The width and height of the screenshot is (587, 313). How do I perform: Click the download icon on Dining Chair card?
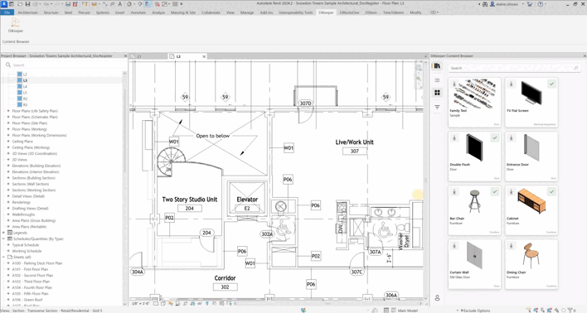click(x=511, y=246)
